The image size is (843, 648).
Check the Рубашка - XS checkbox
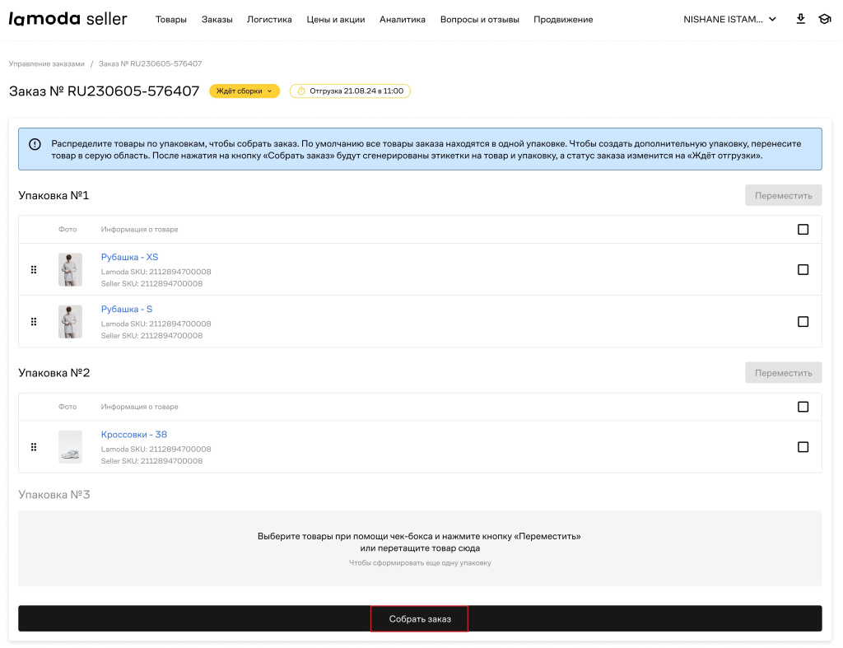click(803, 269)
